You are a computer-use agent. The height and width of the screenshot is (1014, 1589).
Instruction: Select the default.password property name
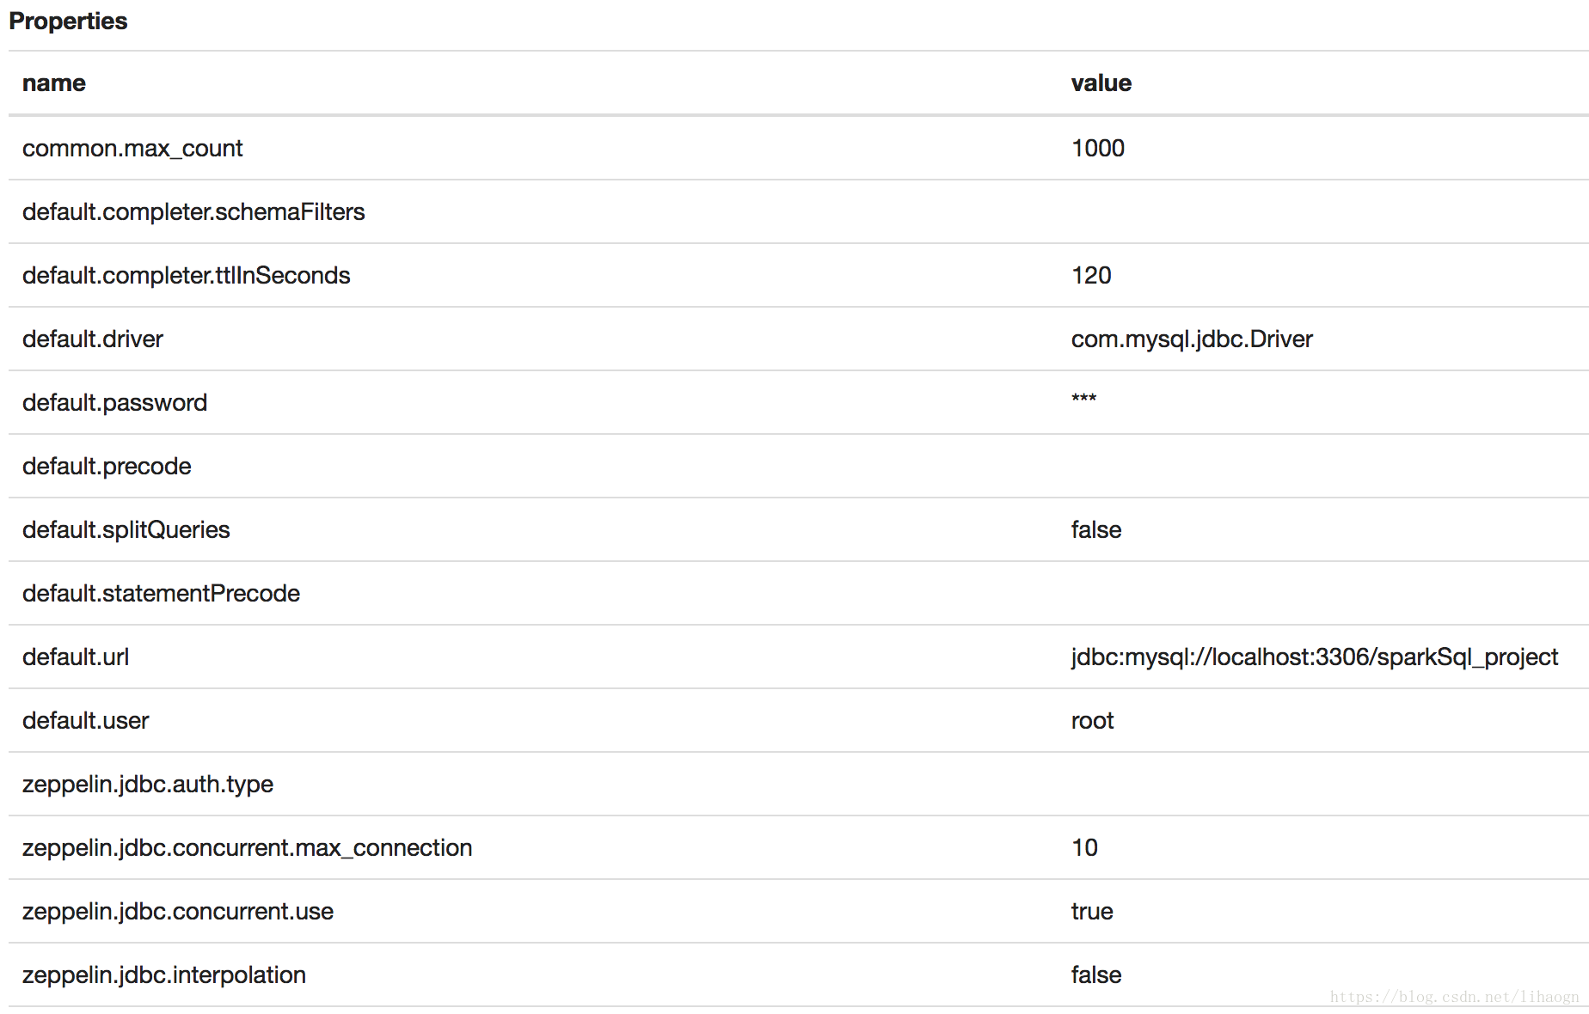coord(114,403)
